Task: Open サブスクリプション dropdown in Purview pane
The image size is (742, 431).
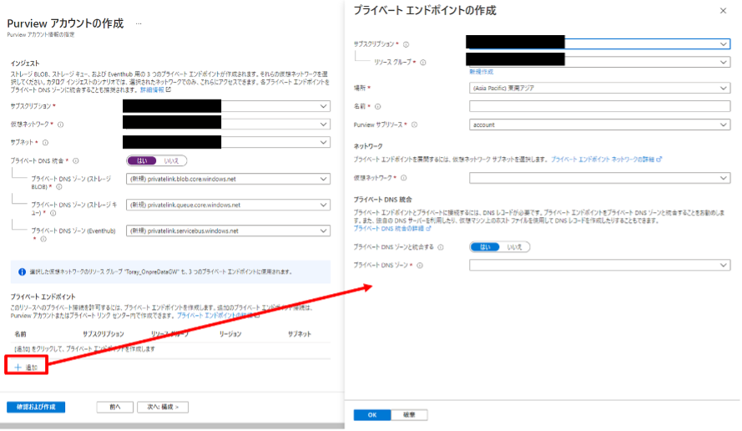Action: click(226, 106)
